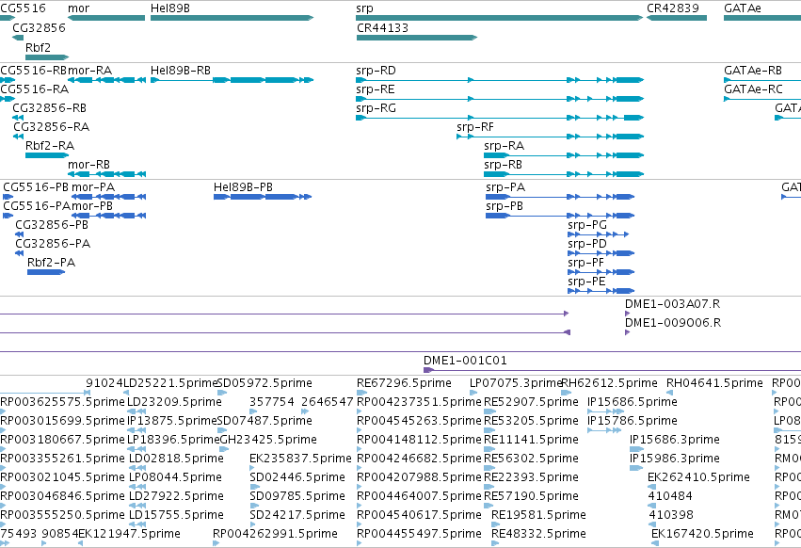
Task: Click protein Hel89B-PB feature
Action: point(263,197)
